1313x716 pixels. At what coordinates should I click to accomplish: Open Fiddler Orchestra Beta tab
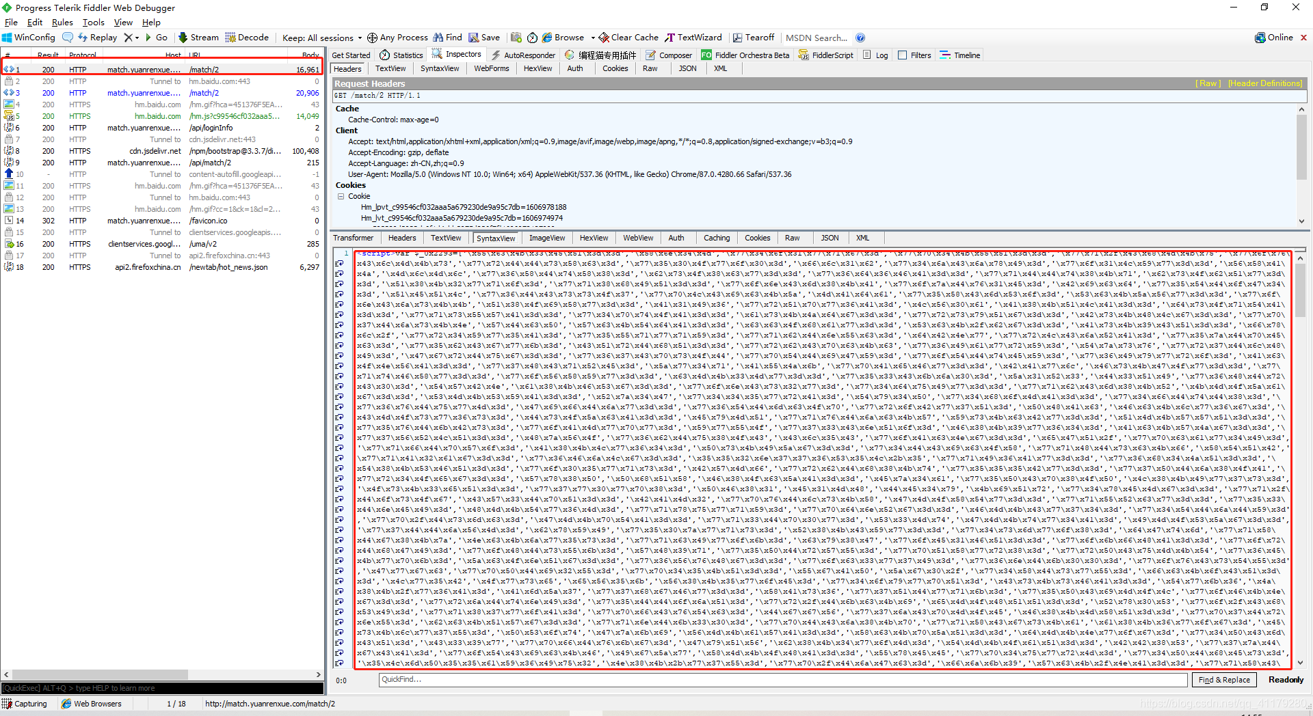pos(745,55)
